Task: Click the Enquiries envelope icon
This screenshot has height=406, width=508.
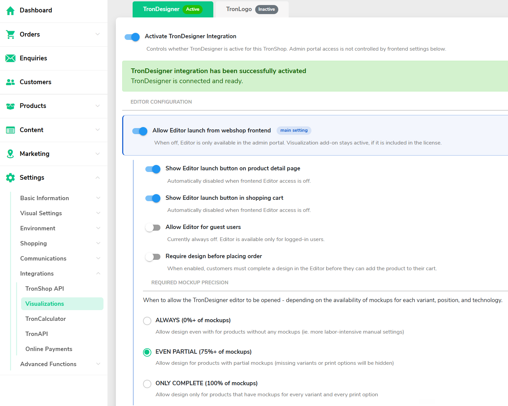Action: [10, 58]
